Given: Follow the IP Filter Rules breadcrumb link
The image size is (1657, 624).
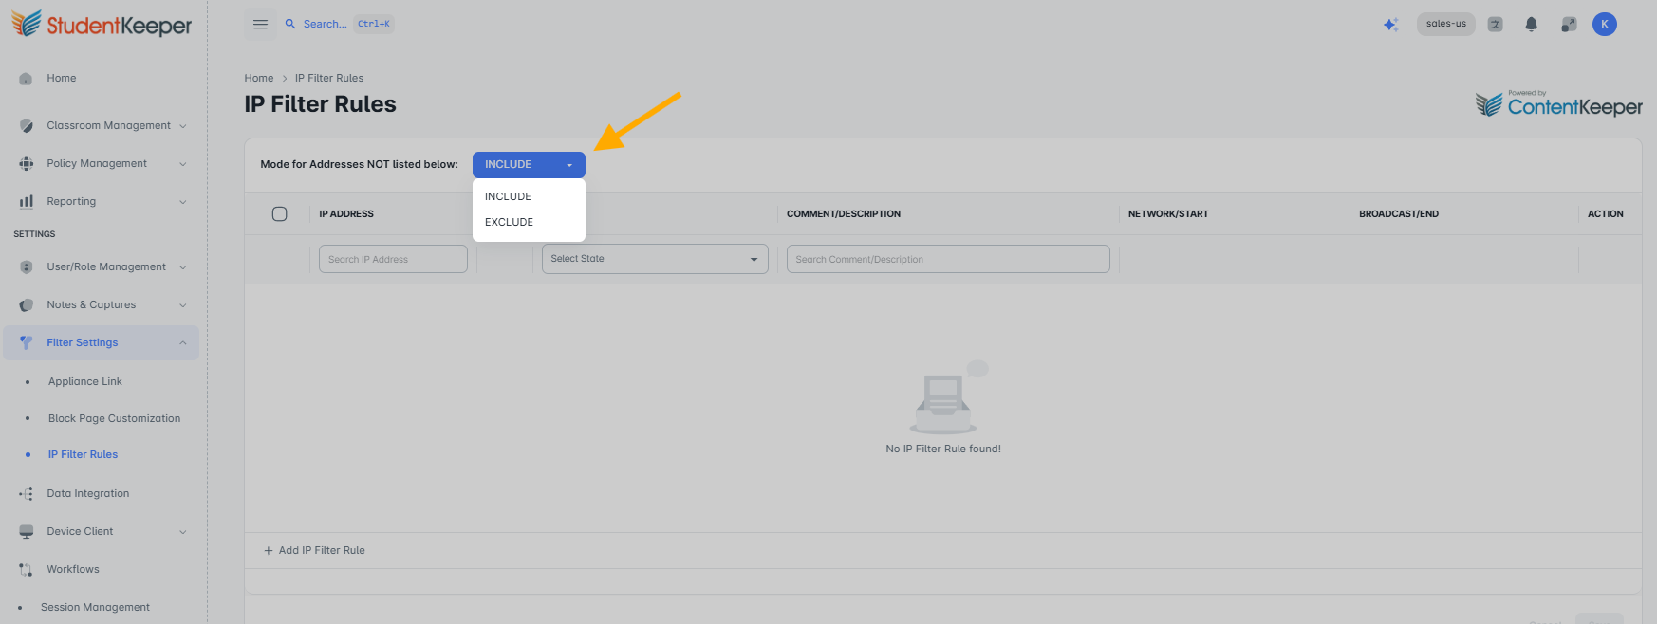Looking at the screenshot, I should pos(329,78).
